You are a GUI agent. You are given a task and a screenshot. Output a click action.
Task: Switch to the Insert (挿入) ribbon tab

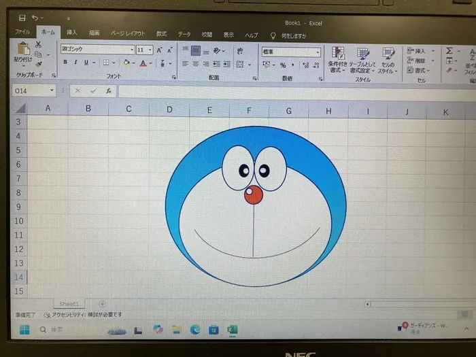(x=71, y=32)
